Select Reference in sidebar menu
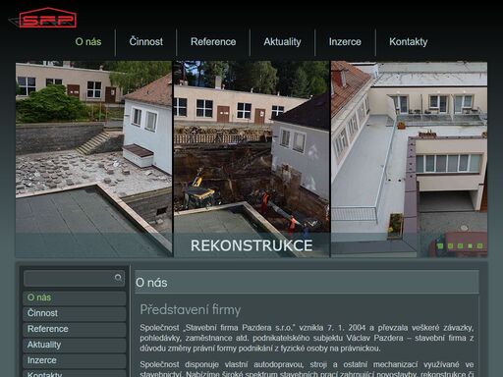The image size is (503, 377). [x=75, y=329]
